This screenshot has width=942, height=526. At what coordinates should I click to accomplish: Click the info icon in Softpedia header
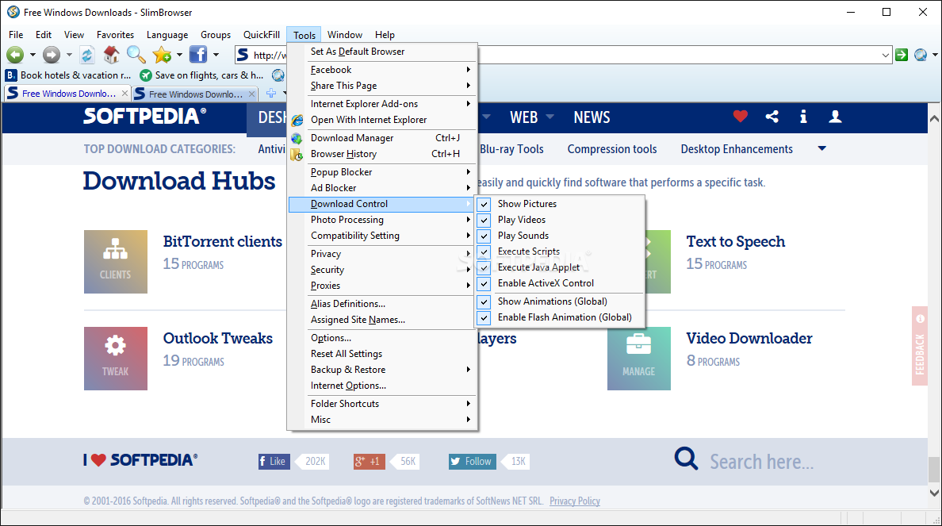coord(803,117)
